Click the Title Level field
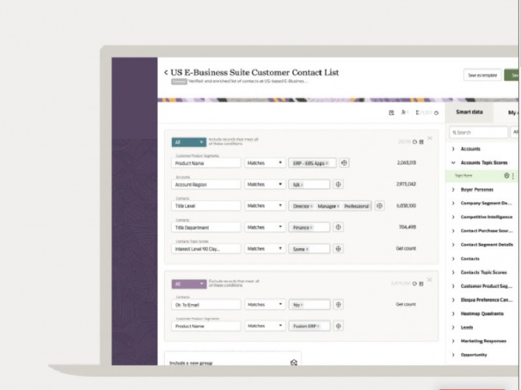Screen dimensions: 521x390 click(x=206, y=206)
